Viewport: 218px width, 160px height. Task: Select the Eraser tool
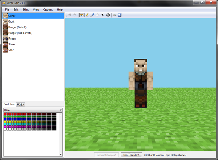[97, 15]
